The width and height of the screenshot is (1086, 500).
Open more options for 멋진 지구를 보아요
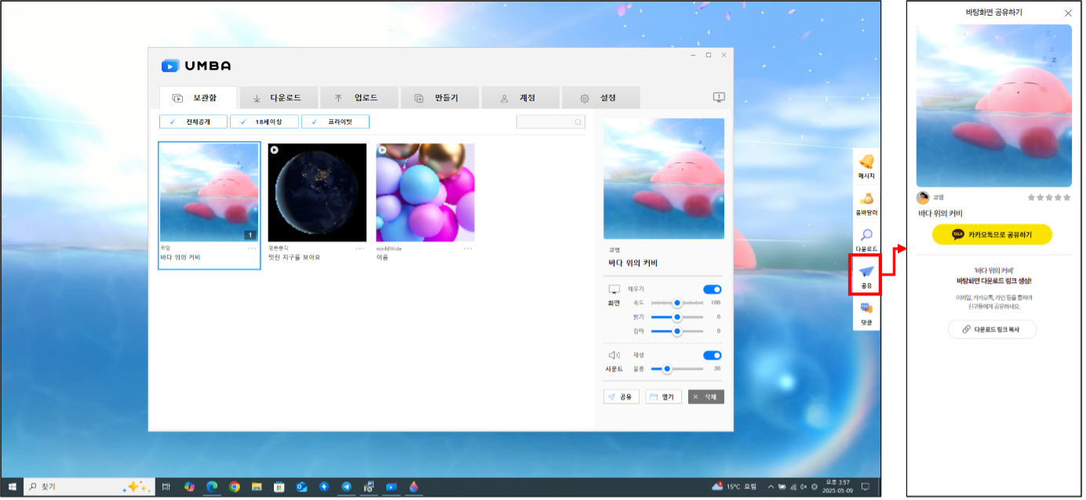pyautogui.click(x=360, y=248)
